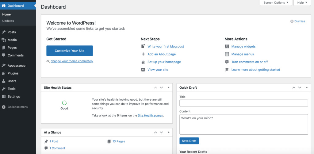Click the Users person icon
314x154 pixels.
pos(4,81)
